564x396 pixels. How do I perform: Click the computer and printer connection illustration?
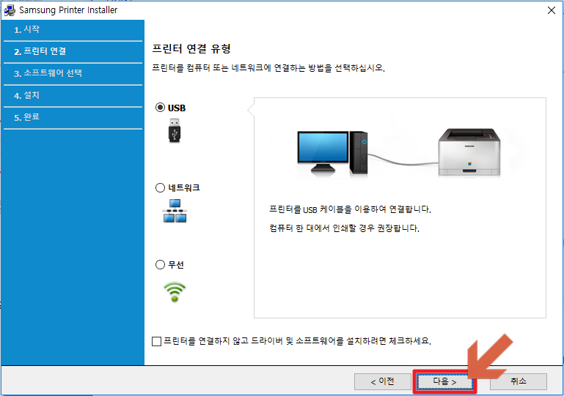pyautogui.click(x=398, y=152)
